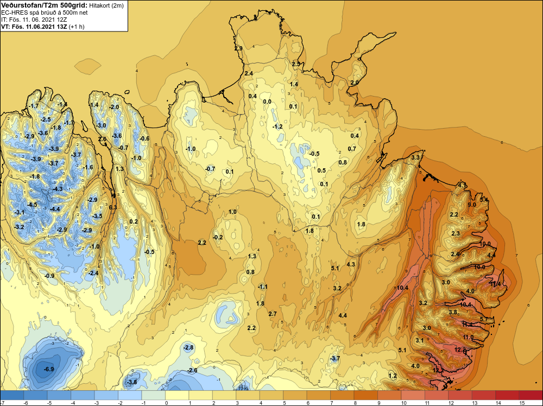The height and width of the screenshot is (406, 543).
Task: Click the -4.5 temperature value
Action: point(32,205)
